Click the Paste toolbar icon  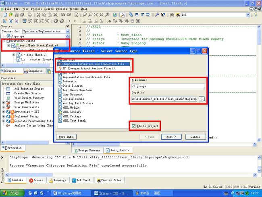[x=50, y=15]
